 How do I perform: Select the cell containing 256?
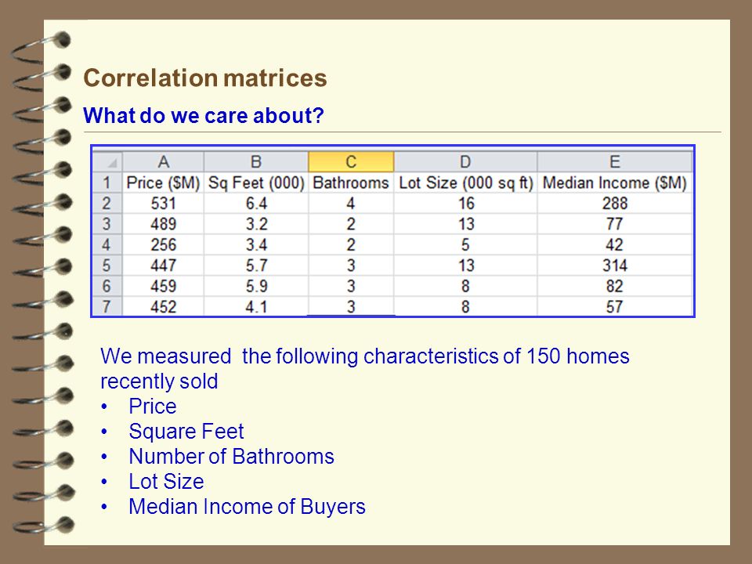click(164, 244)
